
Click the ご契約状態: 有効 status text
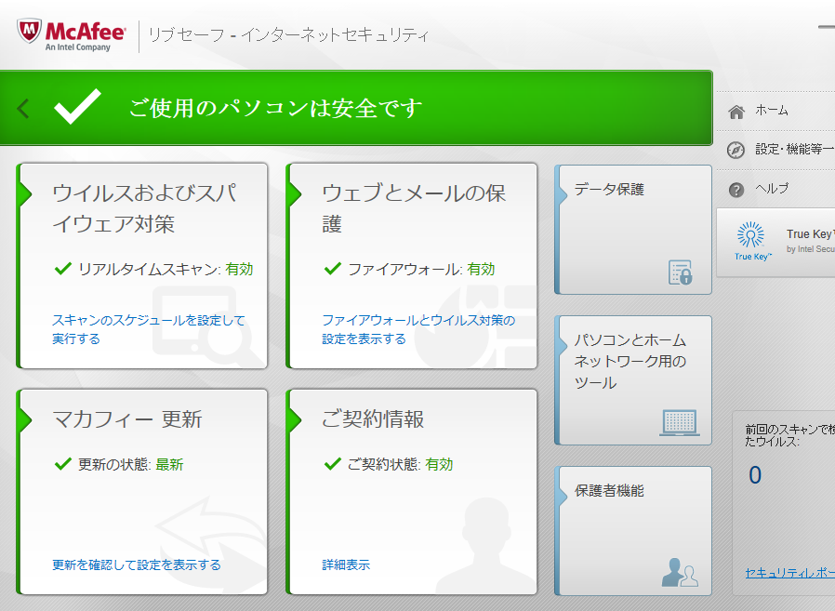pos(400,464)
